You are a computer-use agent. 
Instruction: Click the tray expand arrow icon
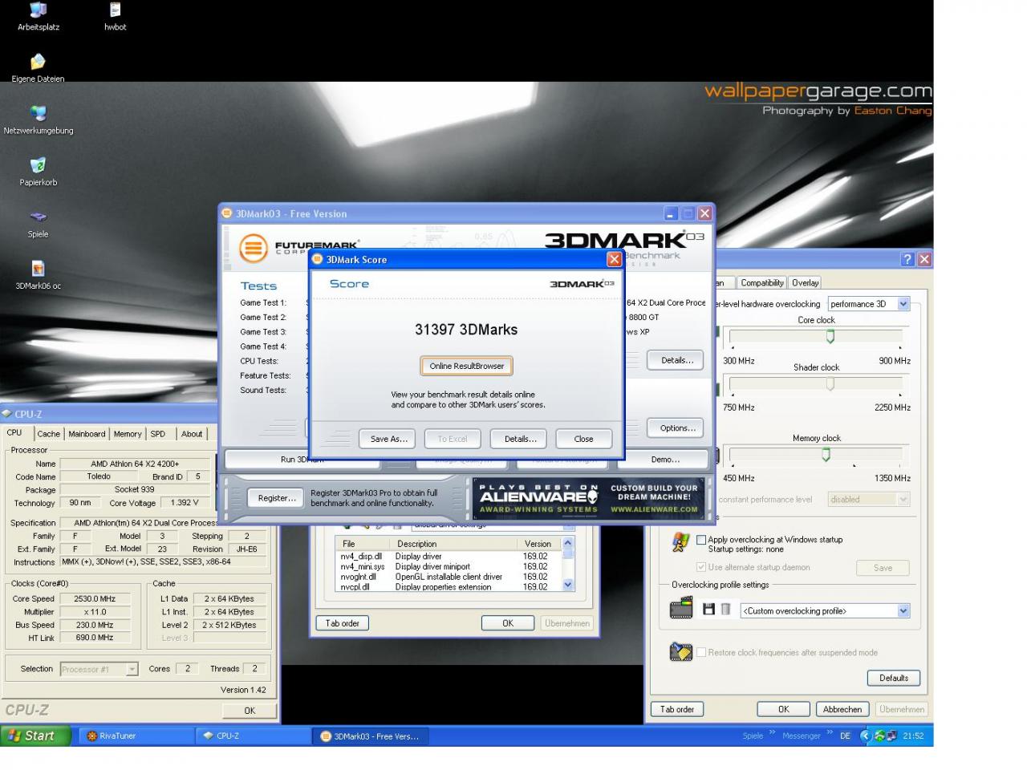click(x=865, y=736)
